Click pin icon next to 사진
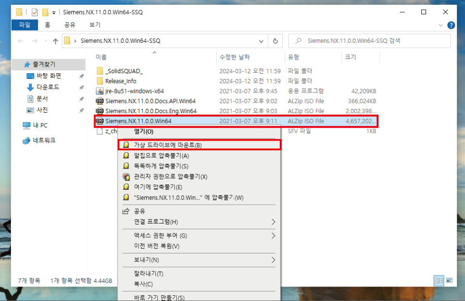 point(81,110)
